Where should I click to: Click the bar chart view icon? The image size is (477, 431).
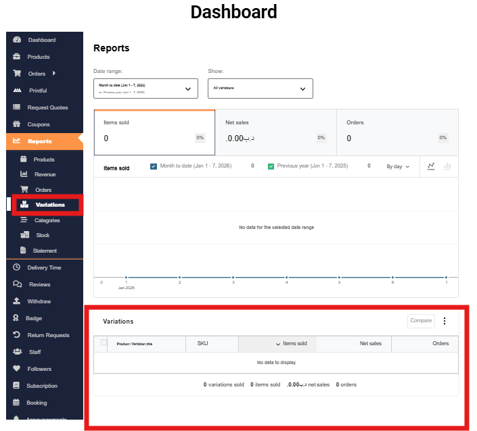(x=447, y=166)
